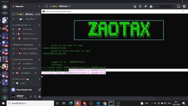Open weather widget showing 34°C
188x106 pixels.
tap(145, 103)
